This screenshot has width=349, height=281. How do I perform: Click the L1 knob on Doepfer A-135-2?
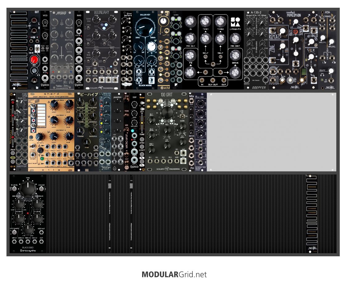(x=250, y=21)
